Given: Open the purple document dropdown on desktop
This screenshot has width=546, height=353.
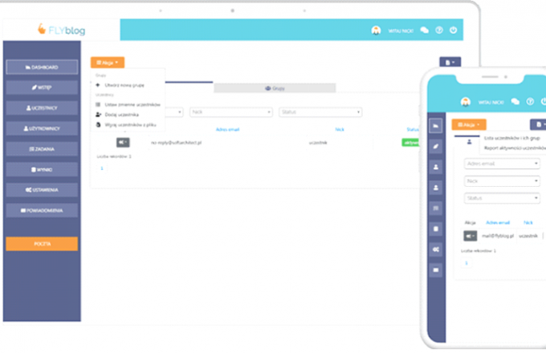Looking at the screenshot, I should pyautogui.click(x=450, y=61).
